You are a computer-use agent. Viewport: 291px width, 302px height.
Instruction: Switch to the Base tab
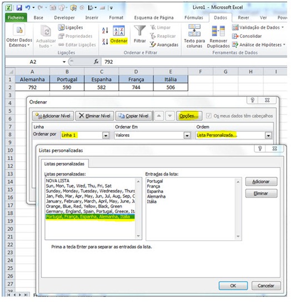tap(38, 18)
